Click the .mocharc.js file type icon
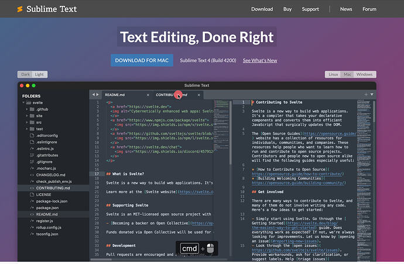Viewport: 404px width, 264px height. coord(32,168)
